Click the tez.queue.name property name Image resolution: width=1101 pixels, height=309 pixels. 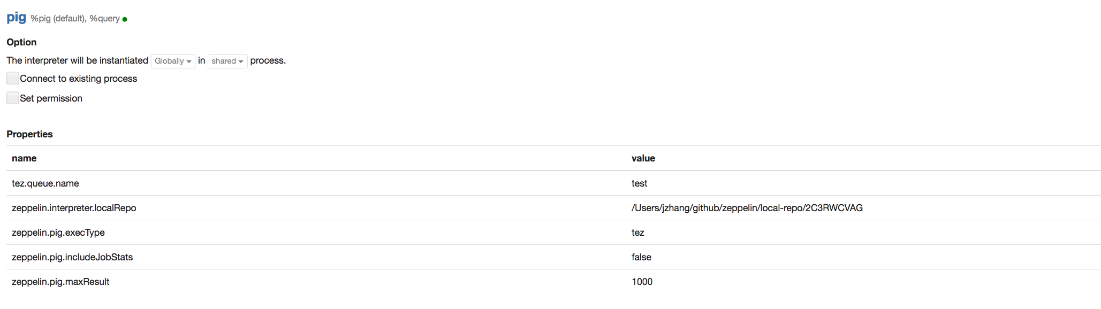[46, 183]
